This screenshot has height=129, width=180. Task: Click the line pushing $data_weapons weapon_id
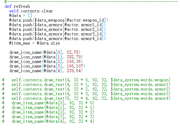59,20
